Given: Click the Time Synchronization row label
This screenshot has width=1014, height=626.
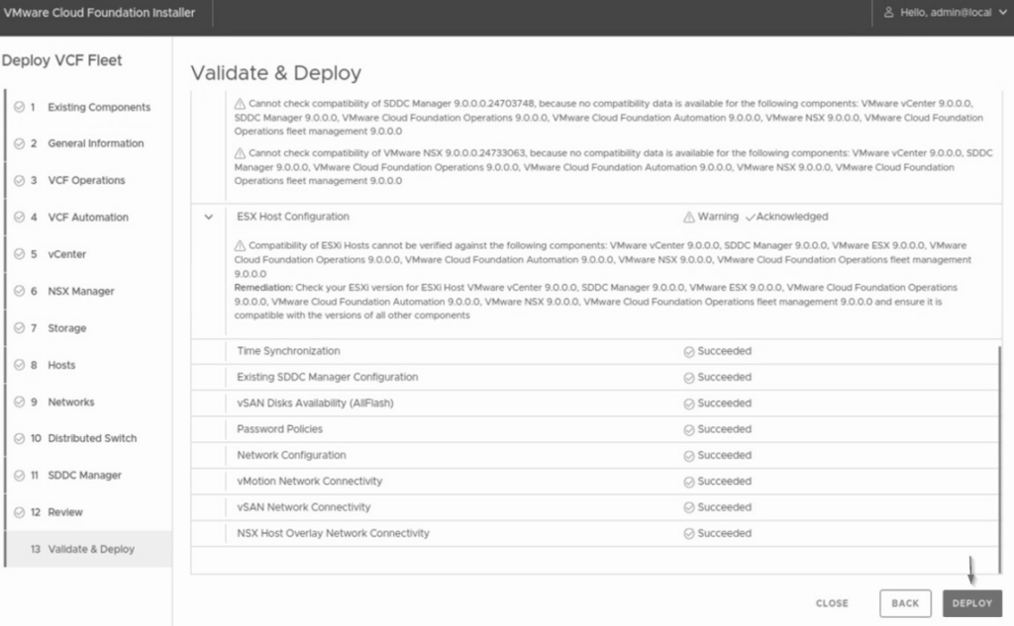Looking at the screenshot, I should click(288, 351).
